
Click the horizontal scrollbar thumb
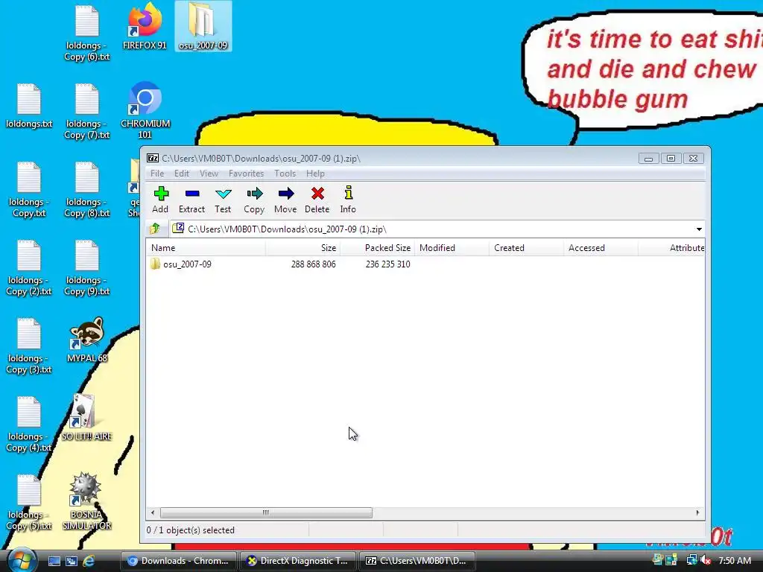(266, 512)
